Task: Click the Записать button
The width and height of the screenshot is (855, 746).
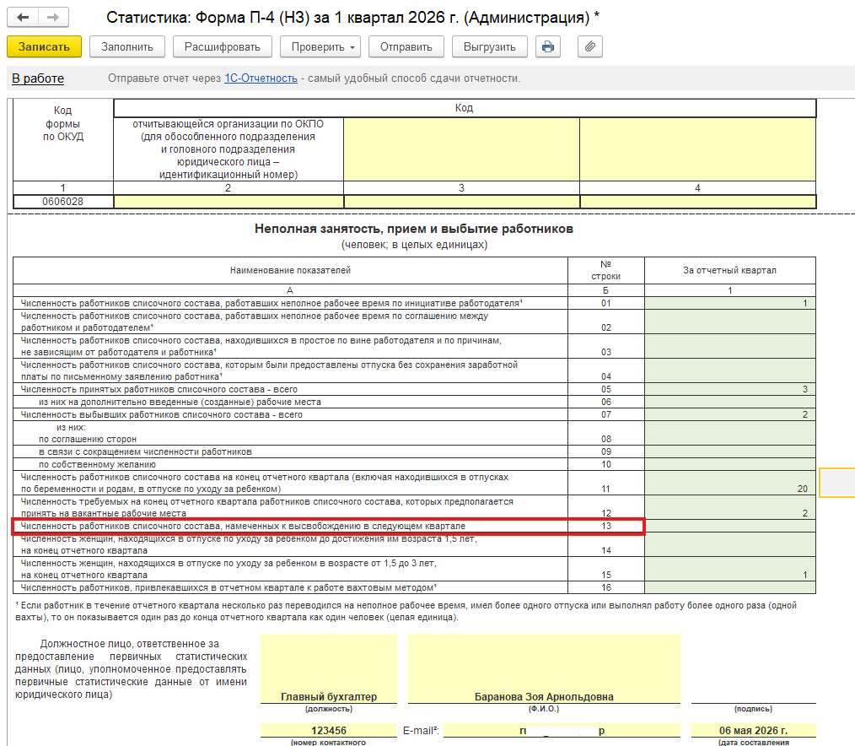Action: pyautogui.click(x=44, y=46)
